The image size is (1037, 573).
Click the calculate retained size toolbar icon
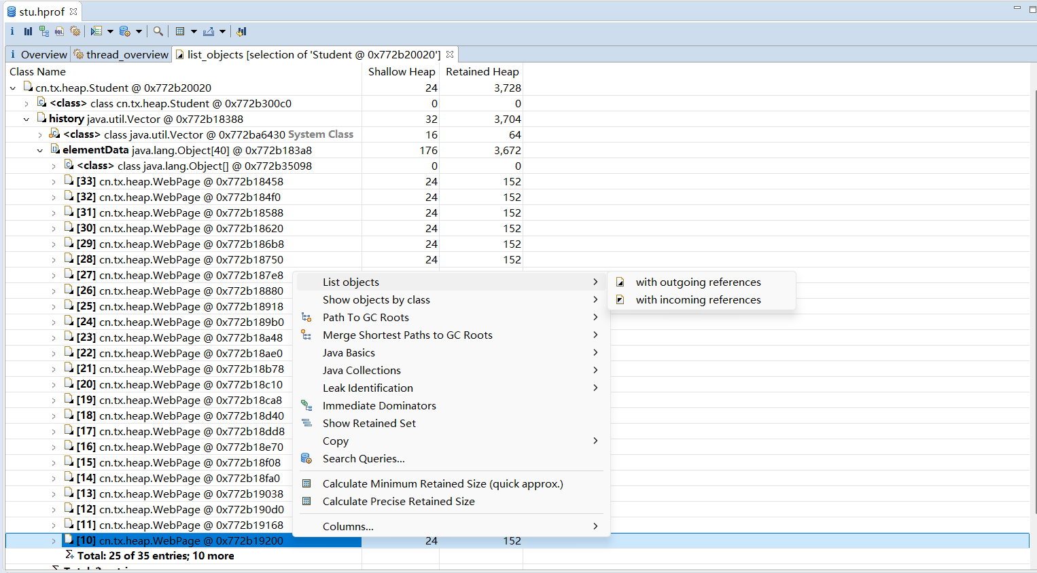180,31
